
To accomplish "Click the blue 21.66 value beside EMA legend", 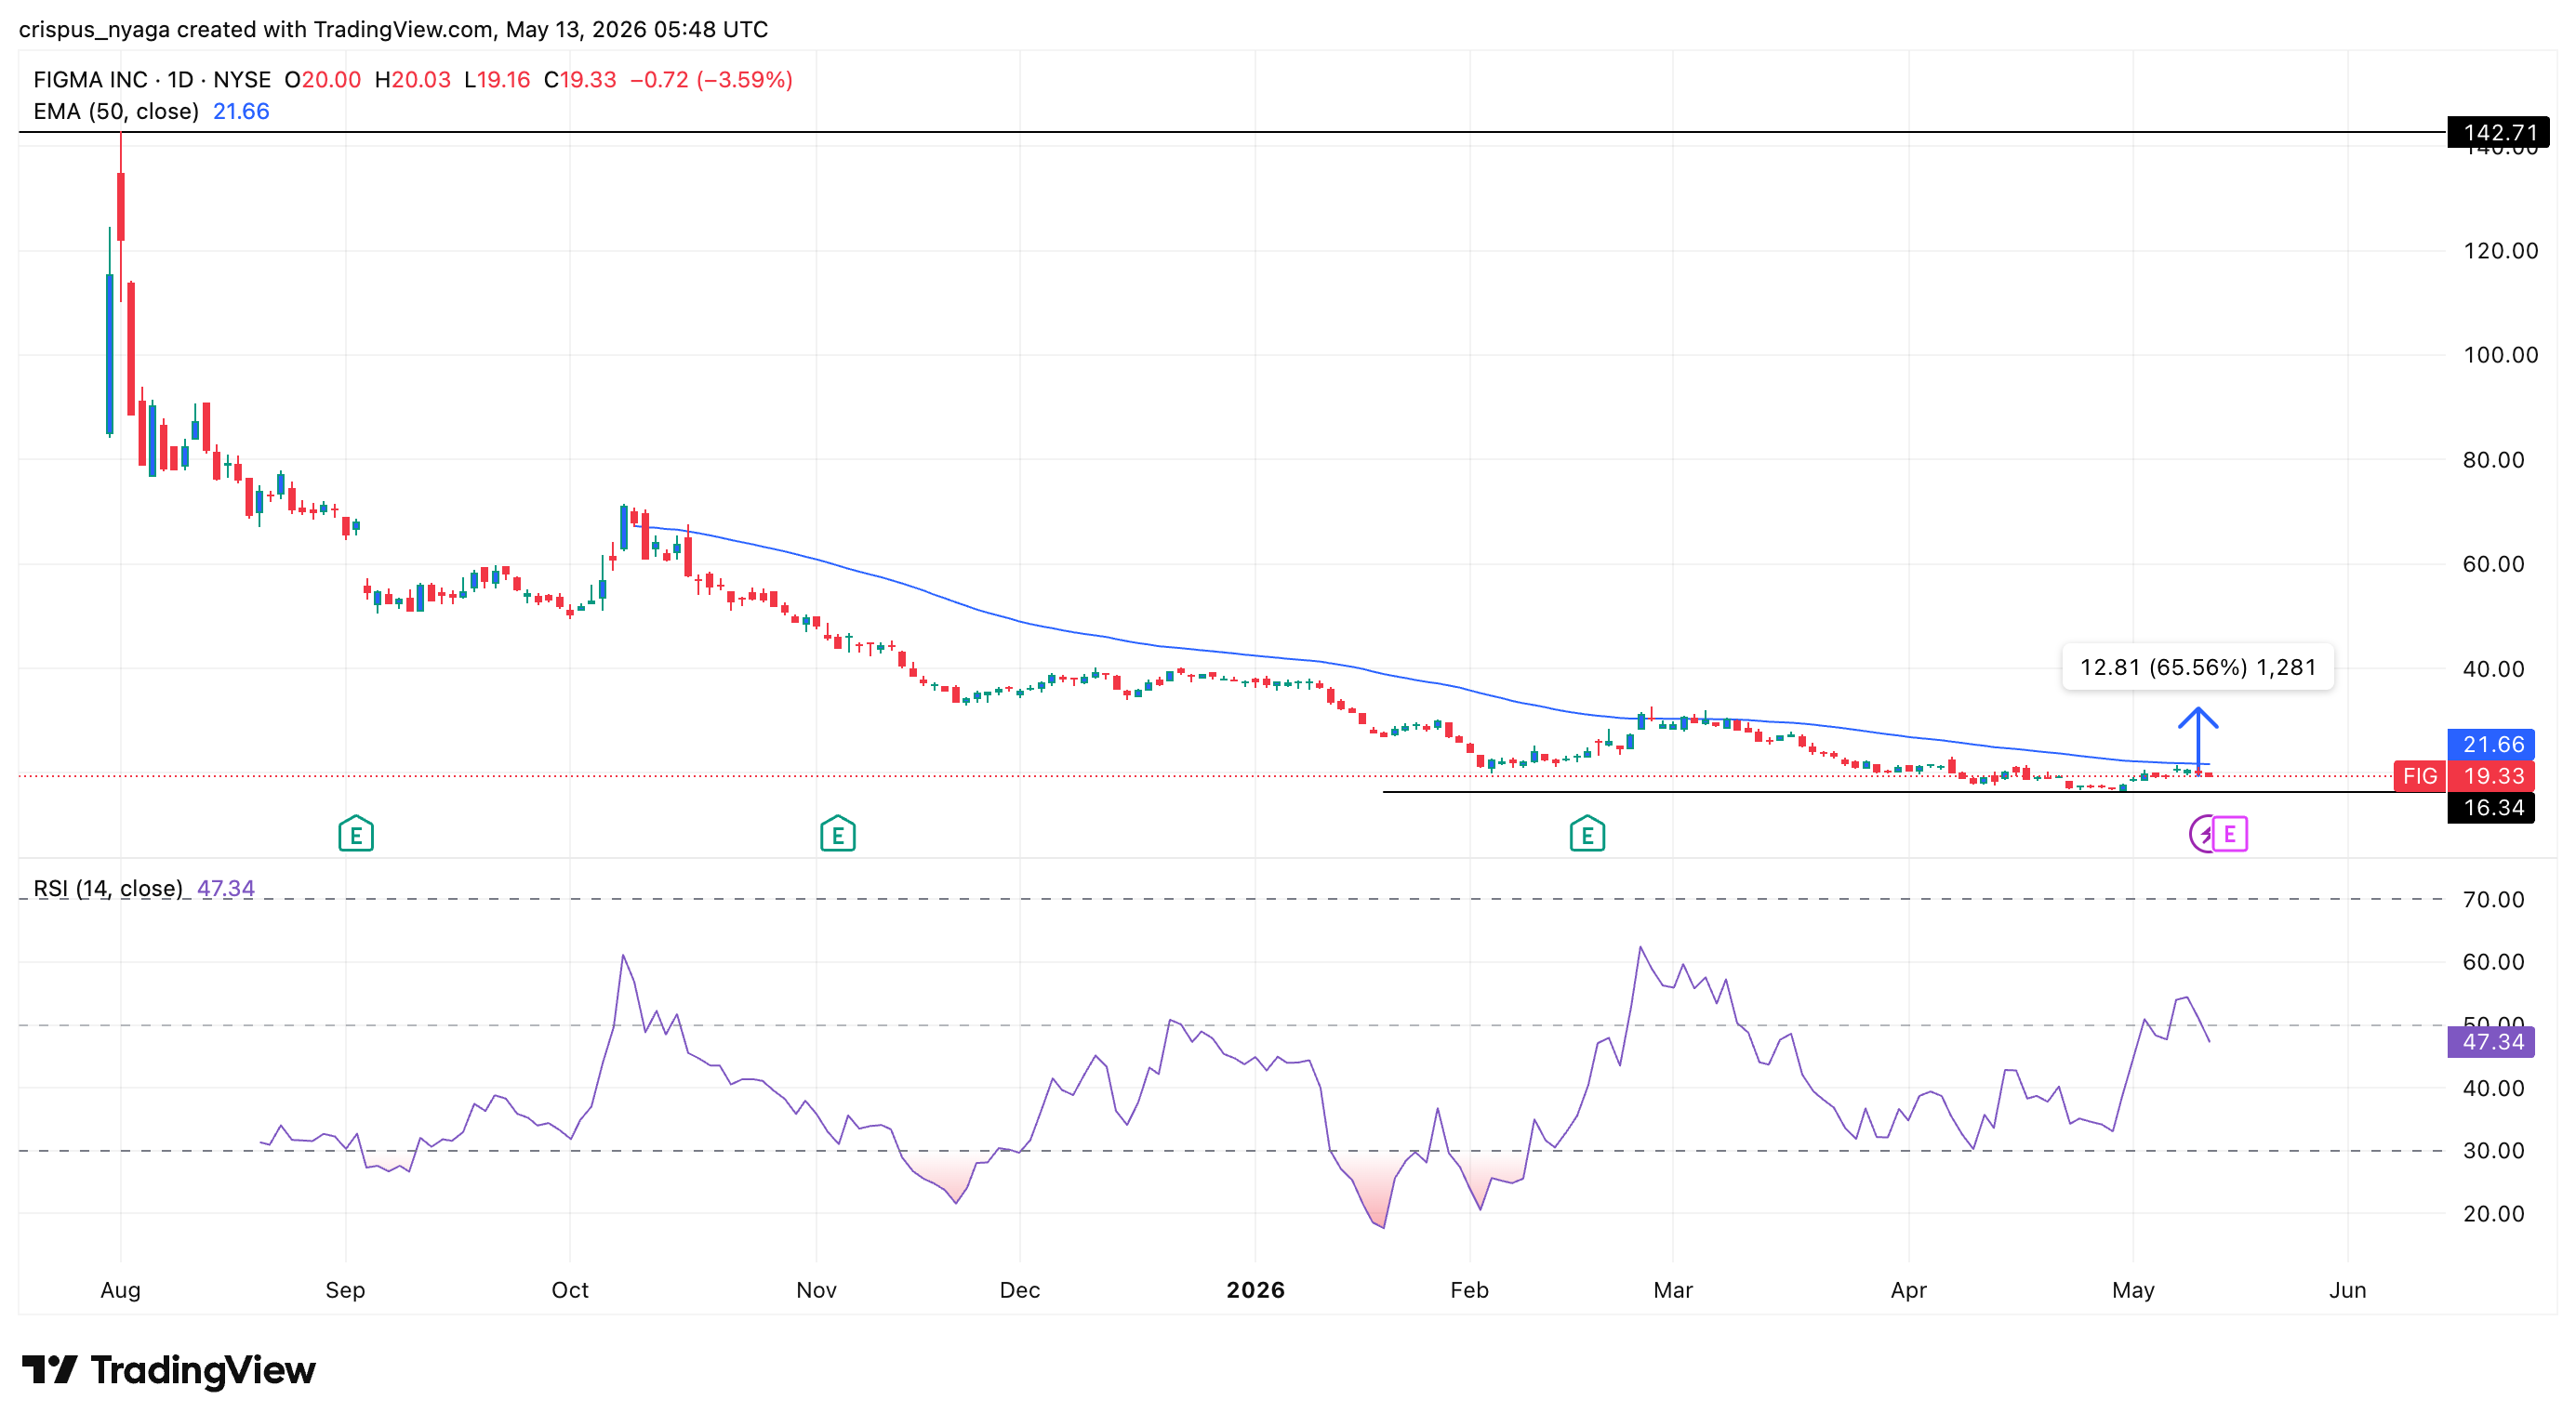I will [x=241, y=111].
